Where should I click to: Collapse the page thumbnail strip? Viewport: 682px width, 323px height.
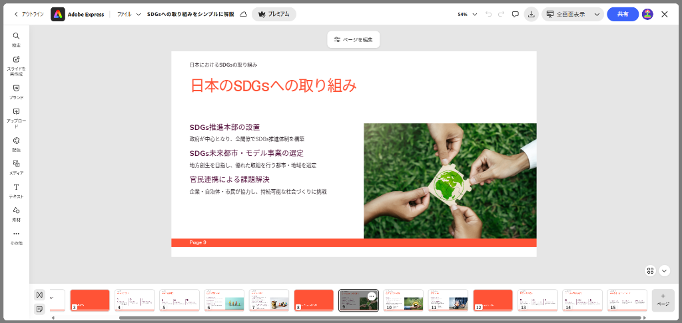click(x=664, y=271)
